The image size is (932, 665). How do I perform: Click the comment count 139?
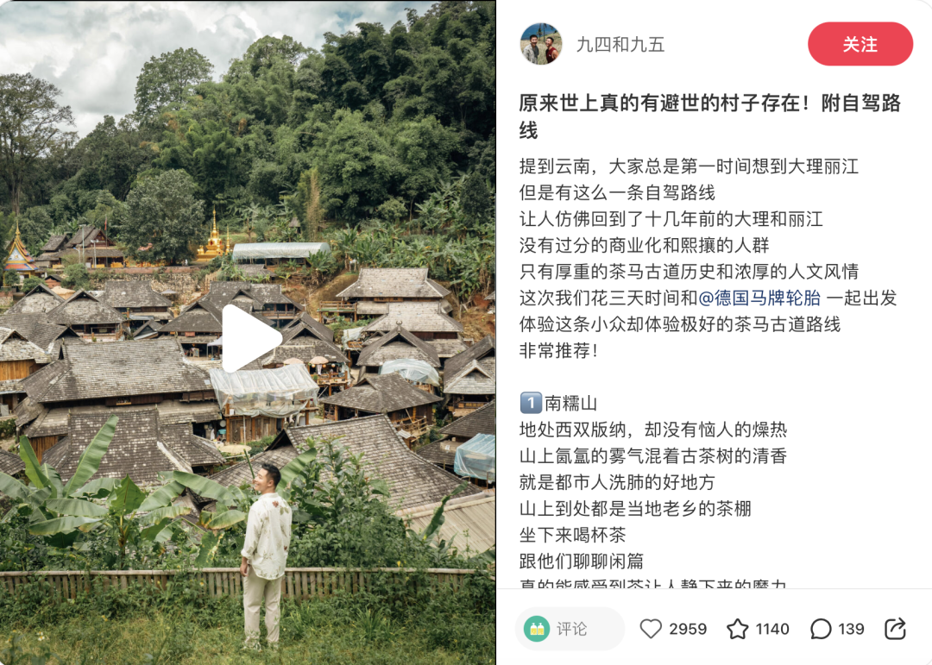pos(851,629)
